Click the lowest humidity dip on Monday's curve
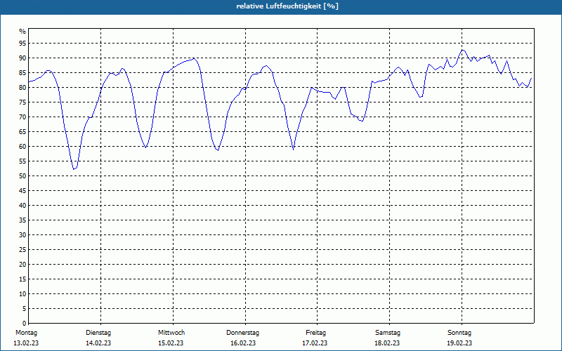This screenshot has width=562, height=351. (x=74, y=169)
